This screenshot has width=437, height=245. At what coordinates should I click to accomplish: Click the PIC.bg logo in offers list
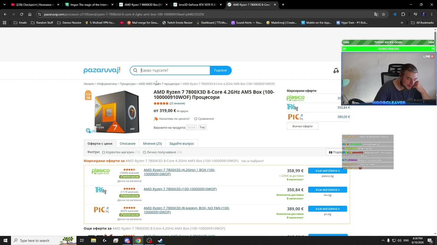pos(101,210)
